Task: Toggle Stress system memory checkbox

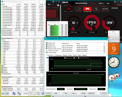Action: click(x=49, y=49)
